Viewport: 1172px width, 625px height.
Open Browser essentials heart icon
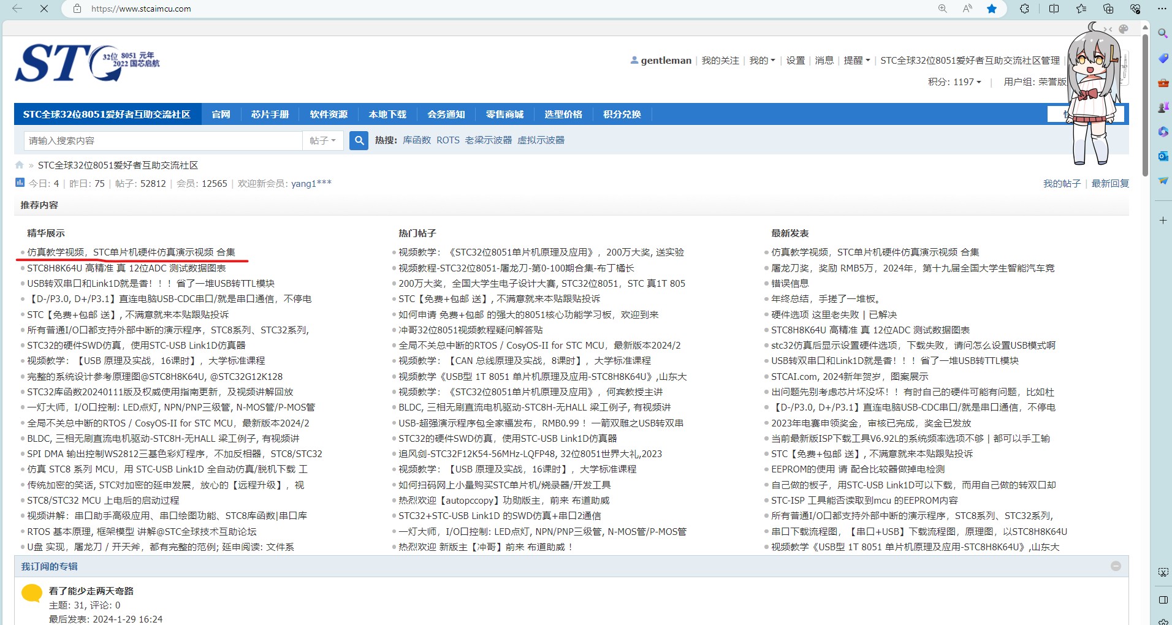point(1135,9)
